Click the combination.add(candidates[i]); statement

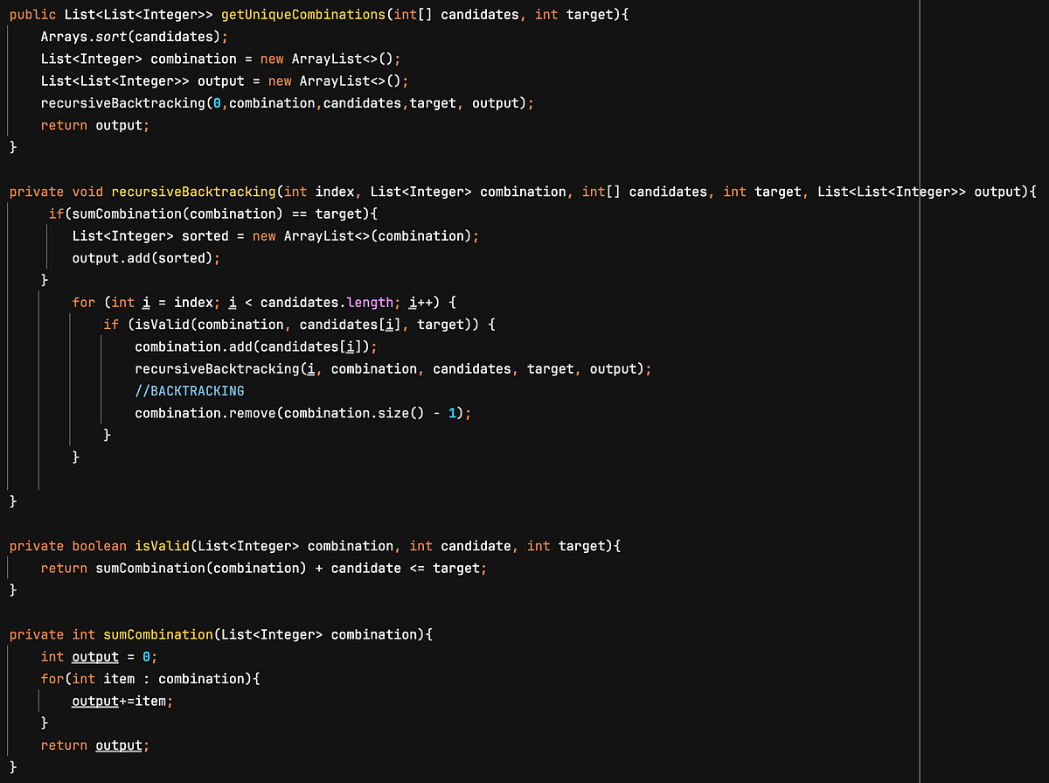(x=256, y=346)
